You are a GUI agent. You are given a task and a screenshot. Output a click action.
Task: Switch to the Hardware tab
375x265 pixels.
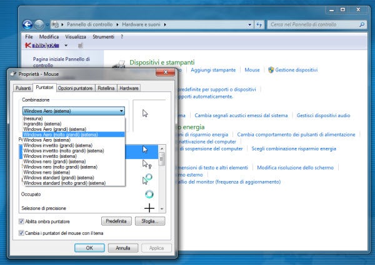(x=129, y=88)
